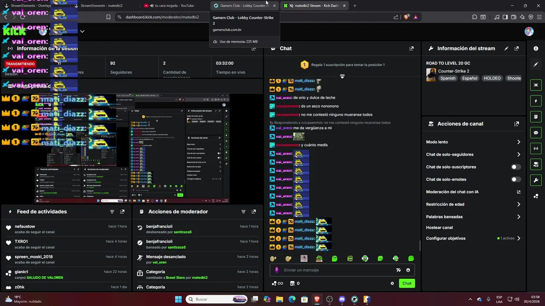Open the emoji picker in the message box
The image size is (545, 306).
(408, 270)
